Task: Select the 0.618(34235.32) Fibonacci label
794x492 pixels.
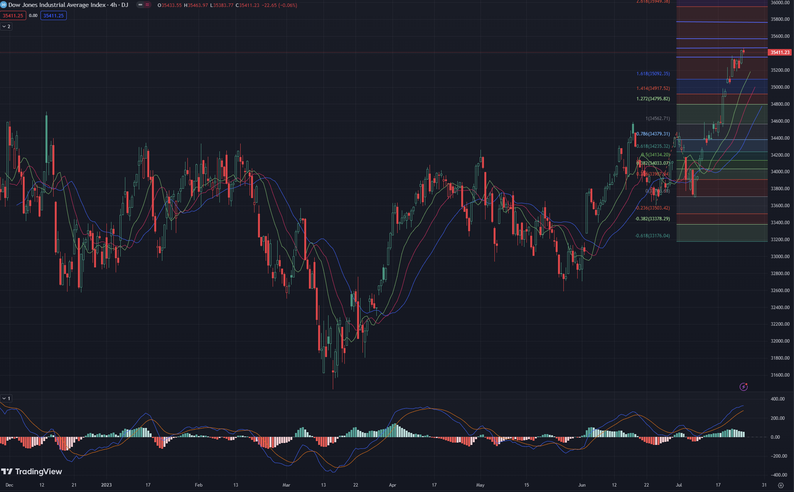Action: tap(653, 146)
